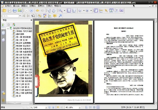Click last page button in status bar
The width and height of the screenshot is (158, 110).
coord(53,107)
